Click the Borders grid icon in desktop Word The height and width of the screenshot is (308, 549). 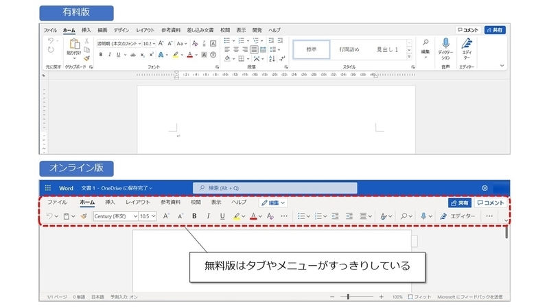tap(242, 59)
